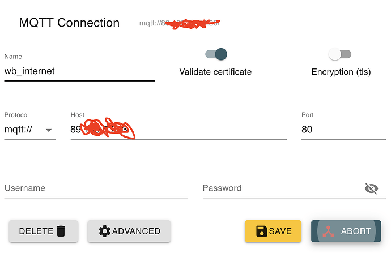Click into the Host input field
The height and width of the screenshot is (253, 391).
pos(178,130)
